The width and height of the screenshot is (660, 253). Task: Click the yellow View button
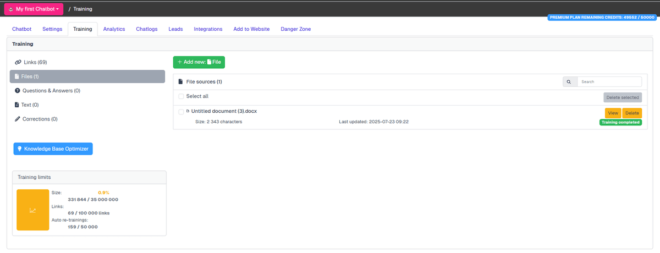[x=613, y=113]
